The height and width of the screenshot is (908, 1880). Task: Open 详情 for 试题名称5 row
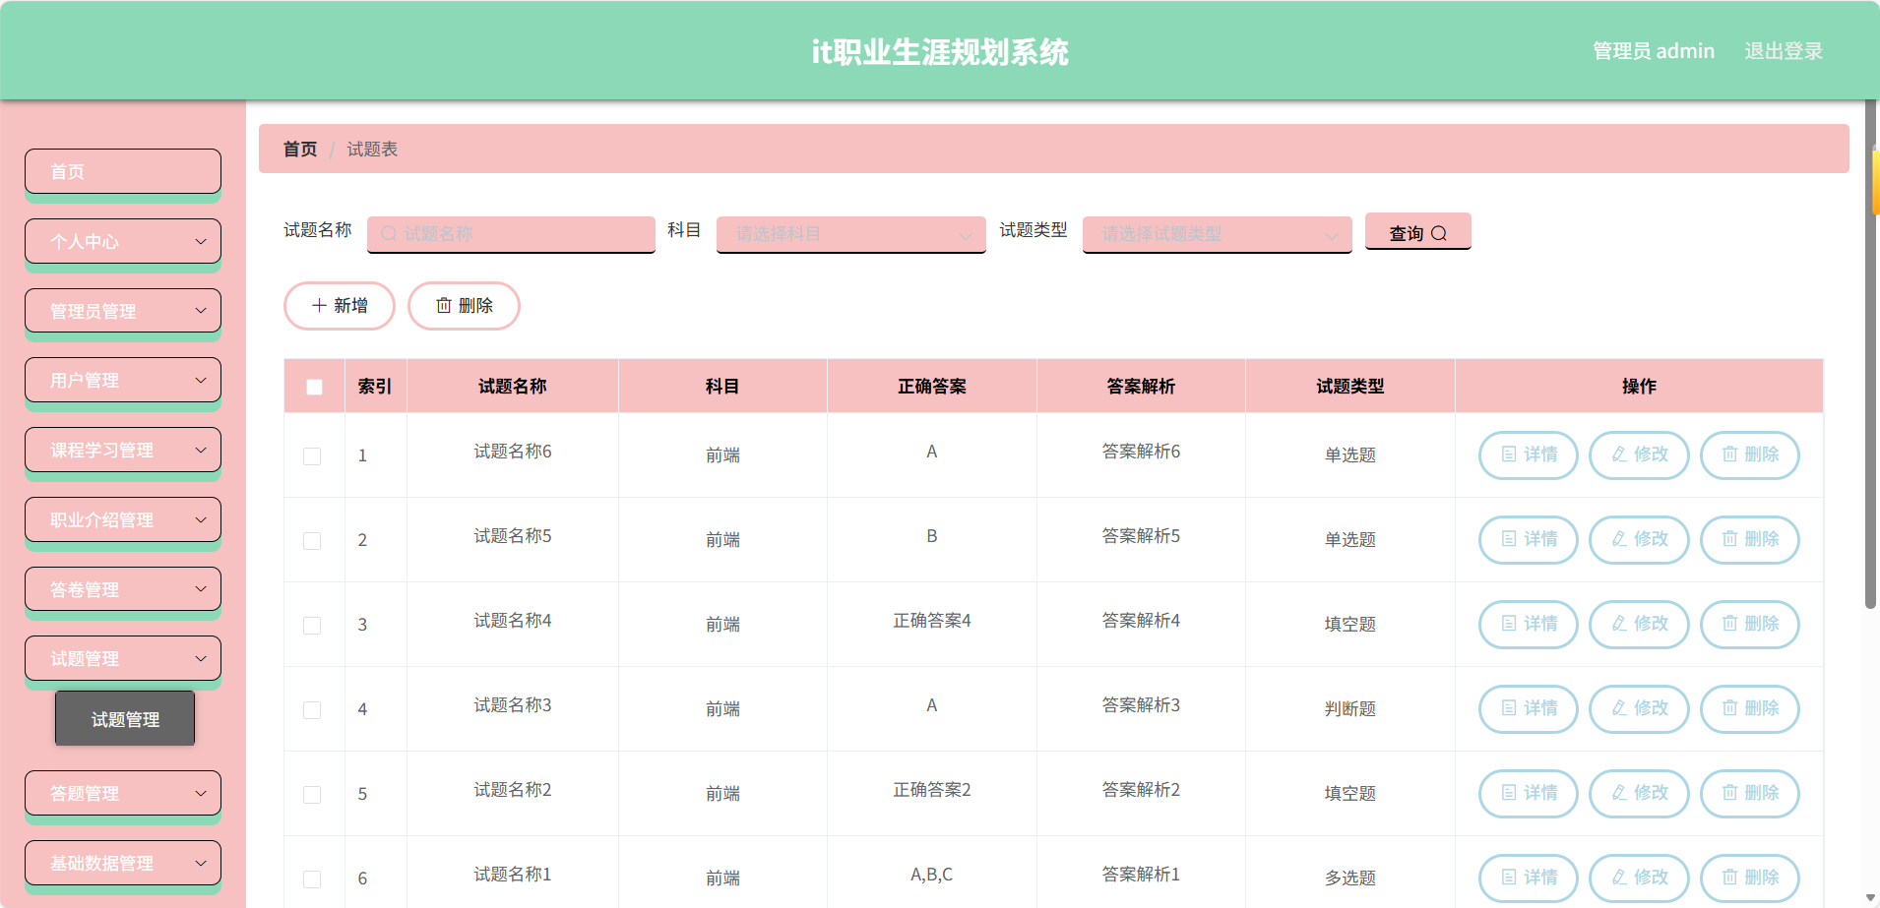[1529, 539]
